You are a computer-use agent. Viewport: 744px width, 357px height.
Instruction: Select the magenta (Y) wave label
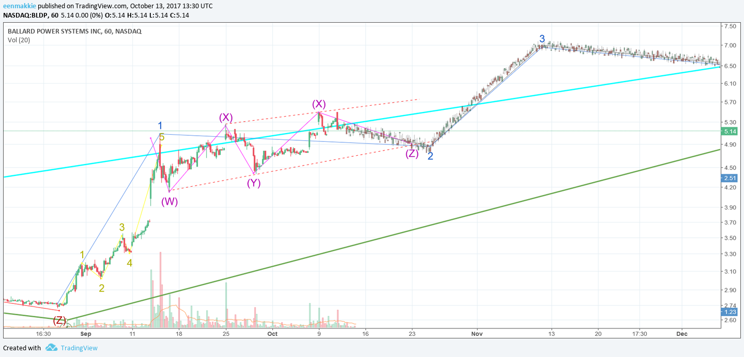coord(254,183)
